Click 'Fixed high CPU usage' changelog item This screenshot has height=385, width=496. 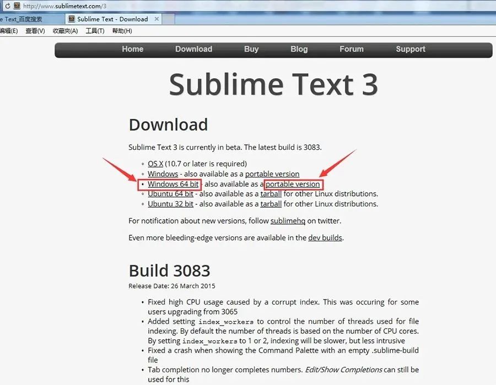point(283,307)
